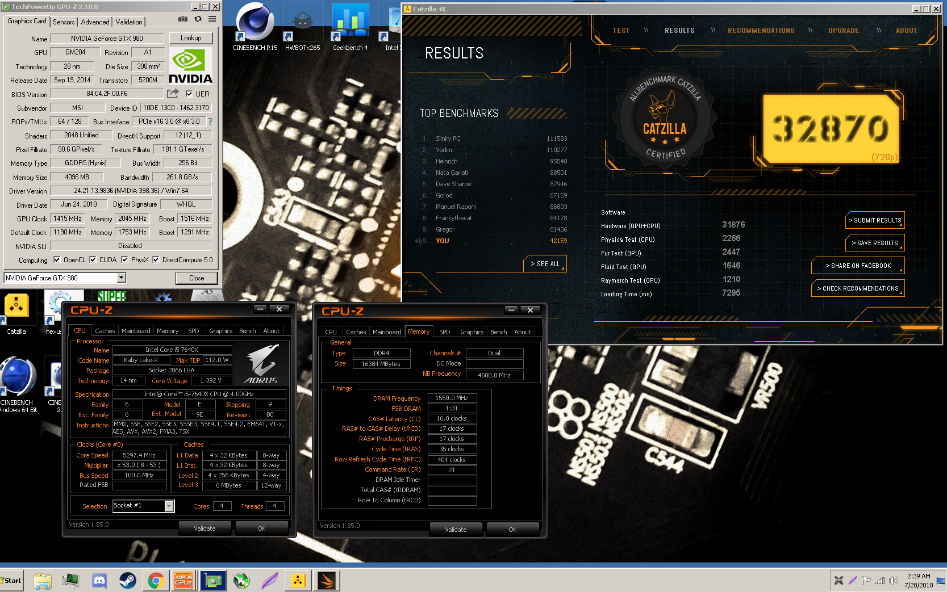Click the volume speaker tray icon
The image size is (947, 592).
[x=894, y=581]
